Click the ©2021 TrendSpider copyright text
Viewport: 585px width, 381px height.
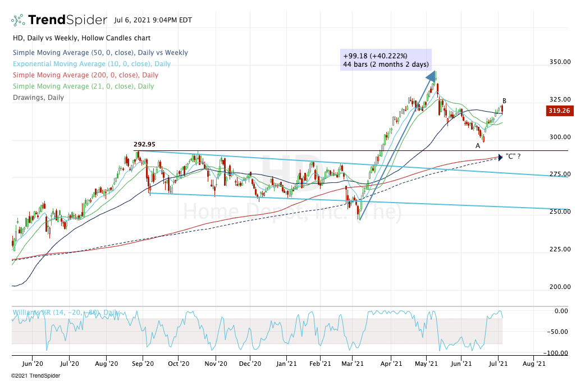[x=29, y=375]
